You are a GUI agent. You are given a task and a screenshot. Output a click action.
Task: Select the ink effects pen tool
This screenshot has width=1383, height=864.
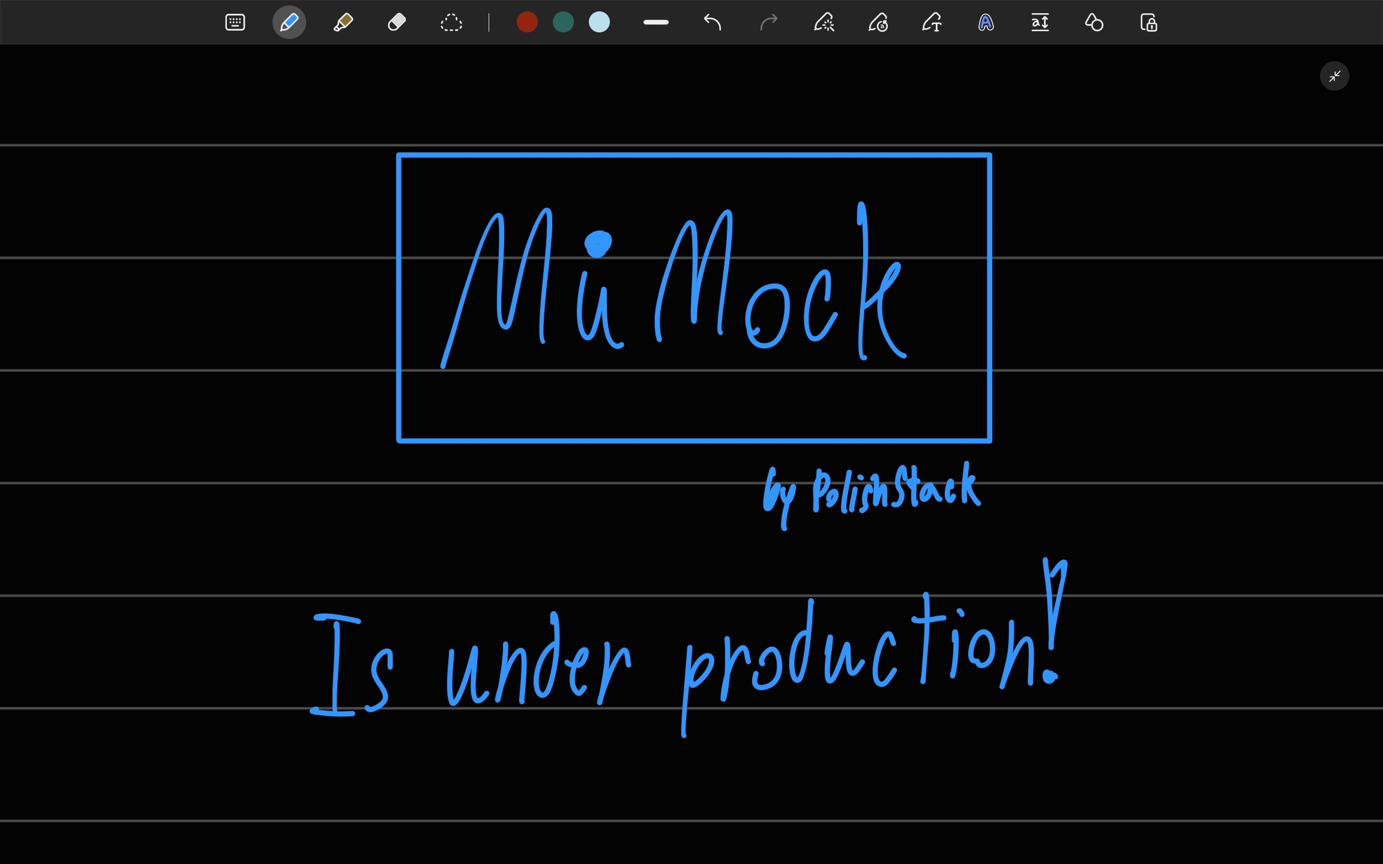[x=824, y=22]
